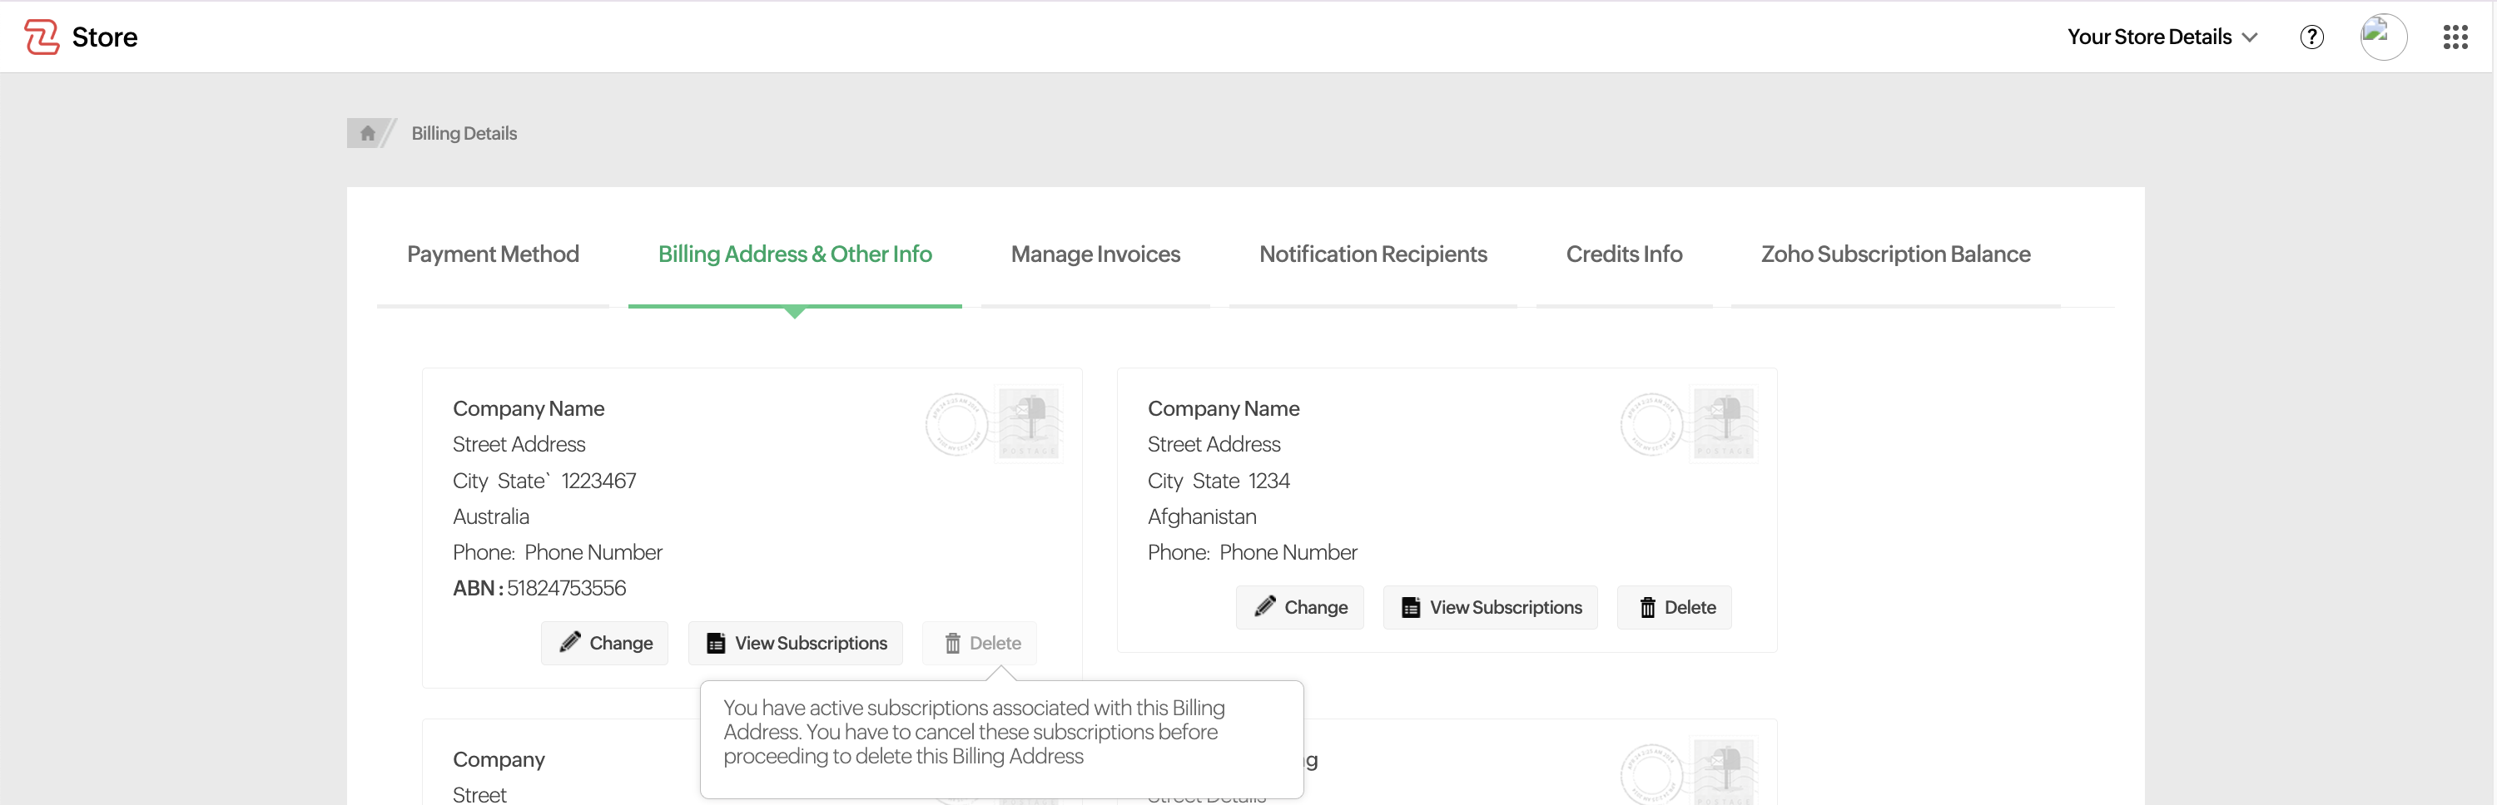Open the user profile avatar
Screen dimensions: 2497x805
coord(2383,37)
